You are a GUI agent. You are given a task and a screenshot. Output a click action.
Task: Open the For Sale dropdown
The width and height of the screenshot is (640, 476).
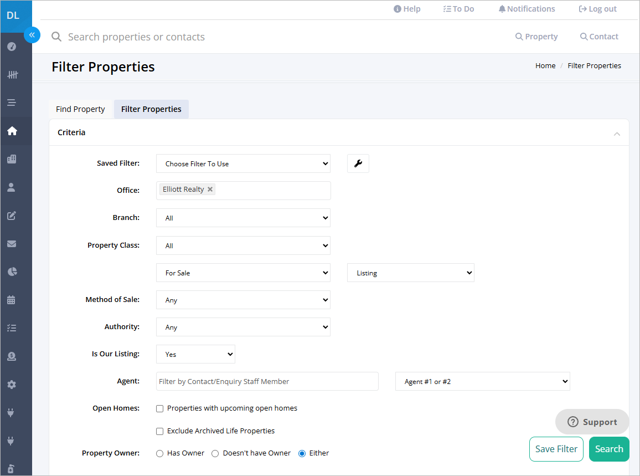[x=243, y=273]
